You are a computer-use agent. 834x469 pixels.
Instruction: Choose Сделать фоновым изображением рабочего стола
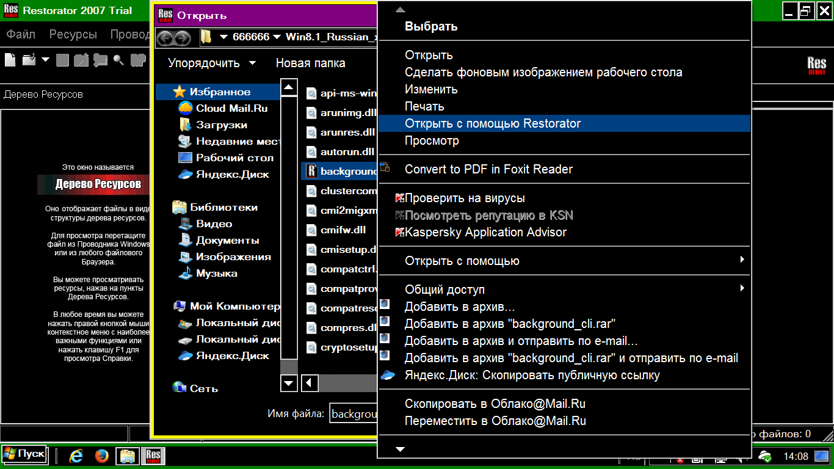[564, 72]
